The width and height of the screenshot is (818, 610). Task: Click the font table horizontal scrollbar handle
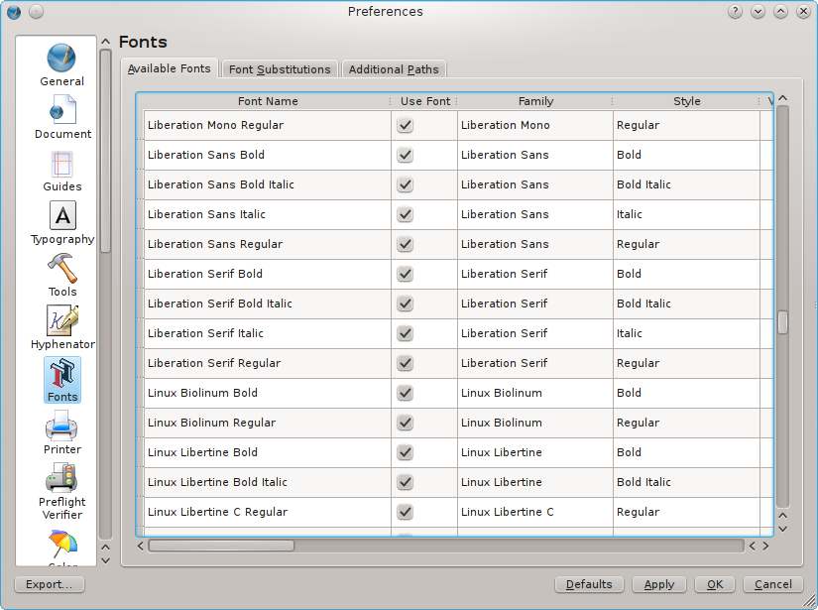[221, 546]
